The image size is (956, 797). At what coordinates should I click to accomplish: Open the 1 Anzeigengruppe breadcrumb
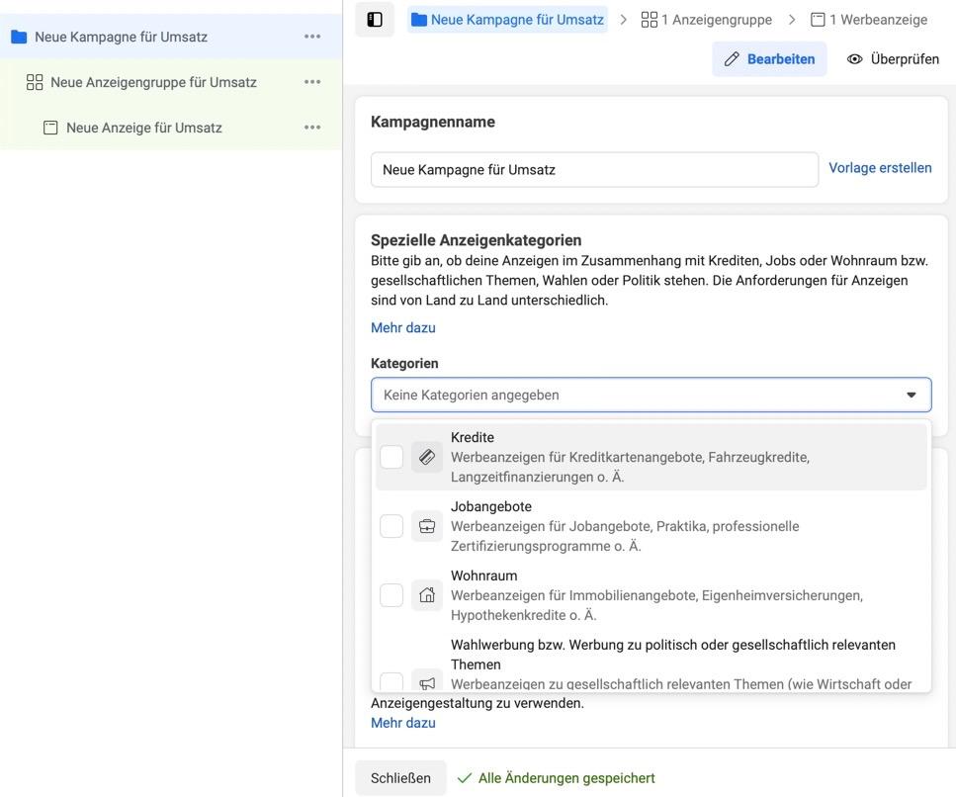pyautogui.click(x=707, y=20)
